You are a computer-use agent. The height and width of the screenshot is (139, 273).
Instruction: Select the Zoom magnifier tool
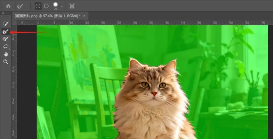click(6, 62)
